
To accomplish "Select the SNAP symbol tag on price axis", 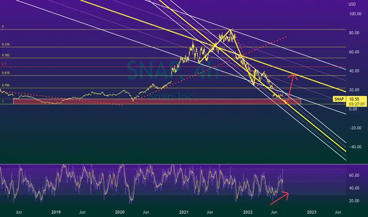I will (x=339, y=99).
